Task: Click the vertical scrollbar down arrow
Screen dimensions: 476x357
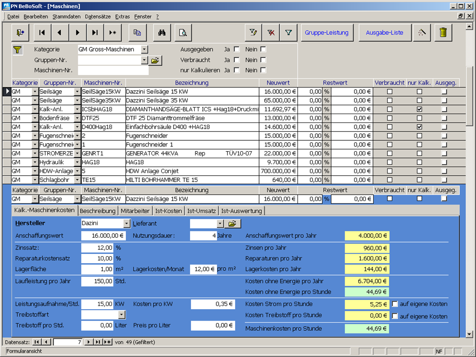Action: tap(469, 334)
